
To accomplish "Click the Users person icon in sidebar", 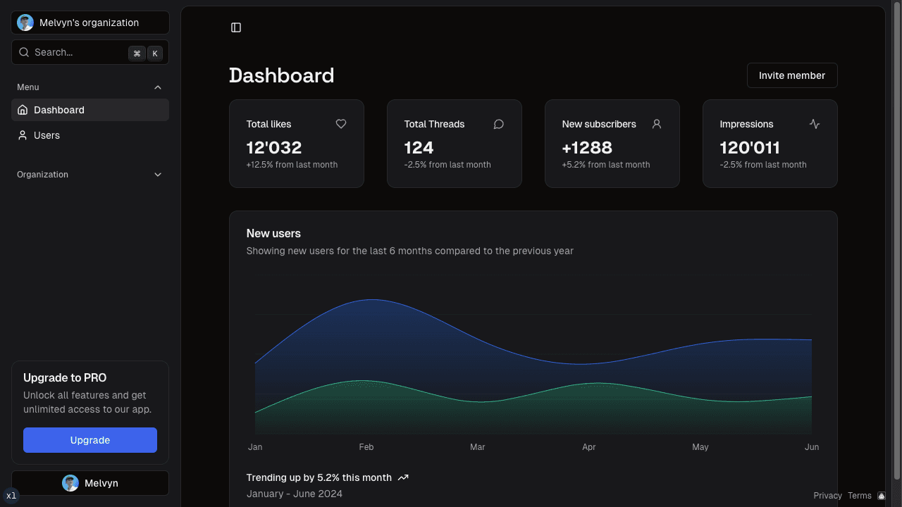I will pos(23,135).
